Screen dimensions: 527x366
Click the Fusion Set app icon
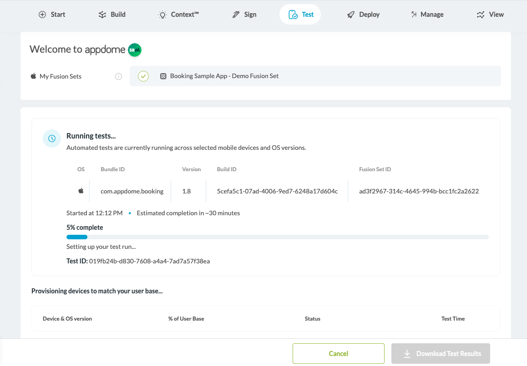point(163,76)
